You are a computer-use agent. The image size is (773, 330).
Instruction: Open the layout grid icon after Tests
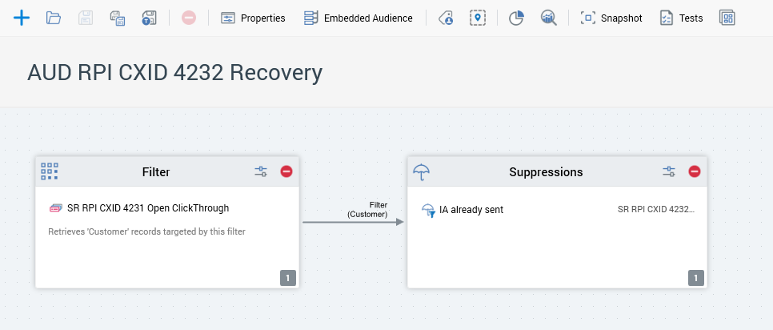point(727,18)
